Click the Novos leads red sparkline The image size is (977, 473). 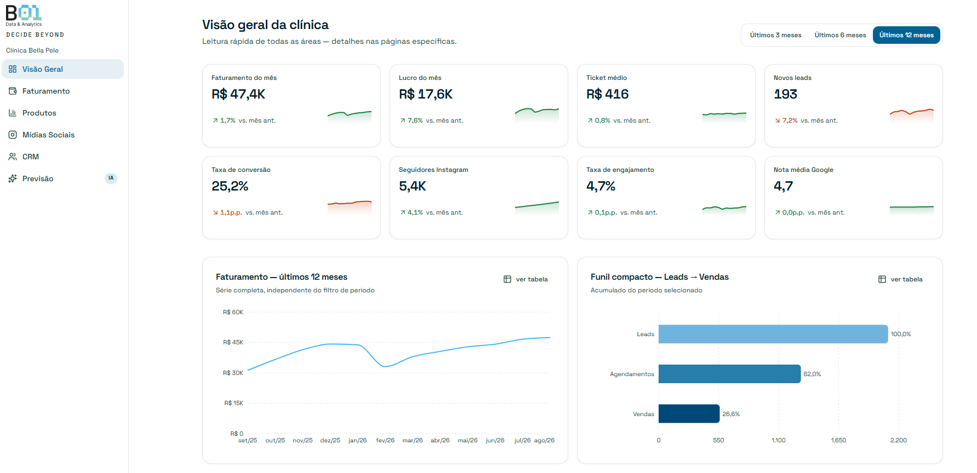[912, 114]
